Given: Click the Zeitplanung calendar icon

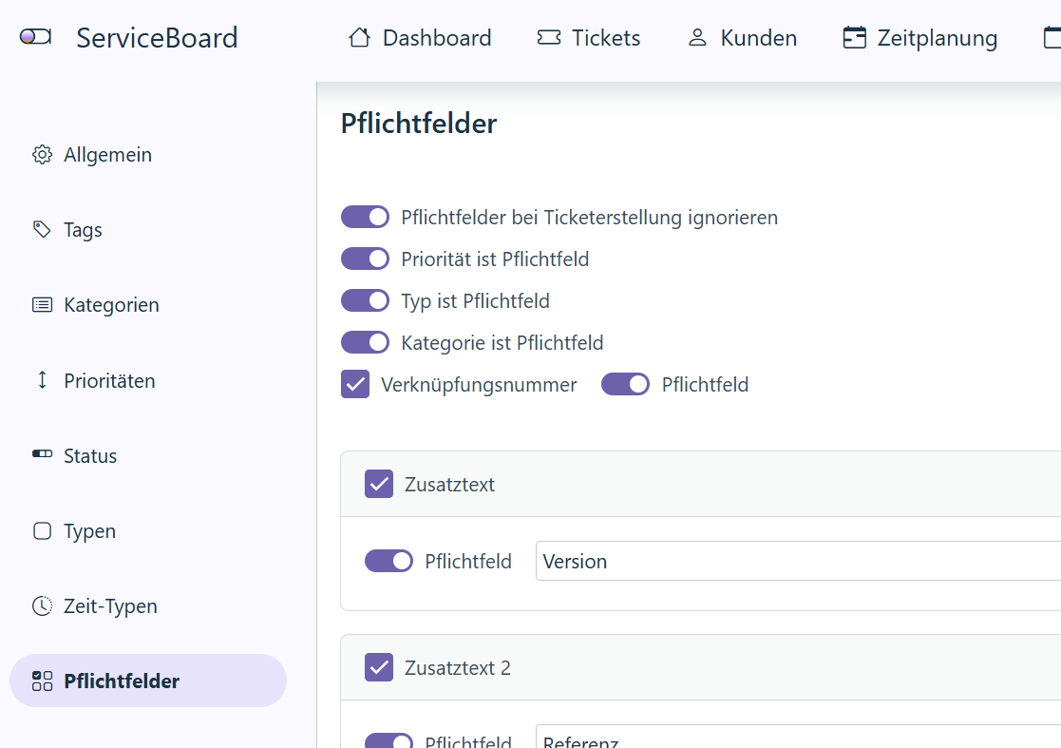Looking at the screenshot, I should 854,38.
